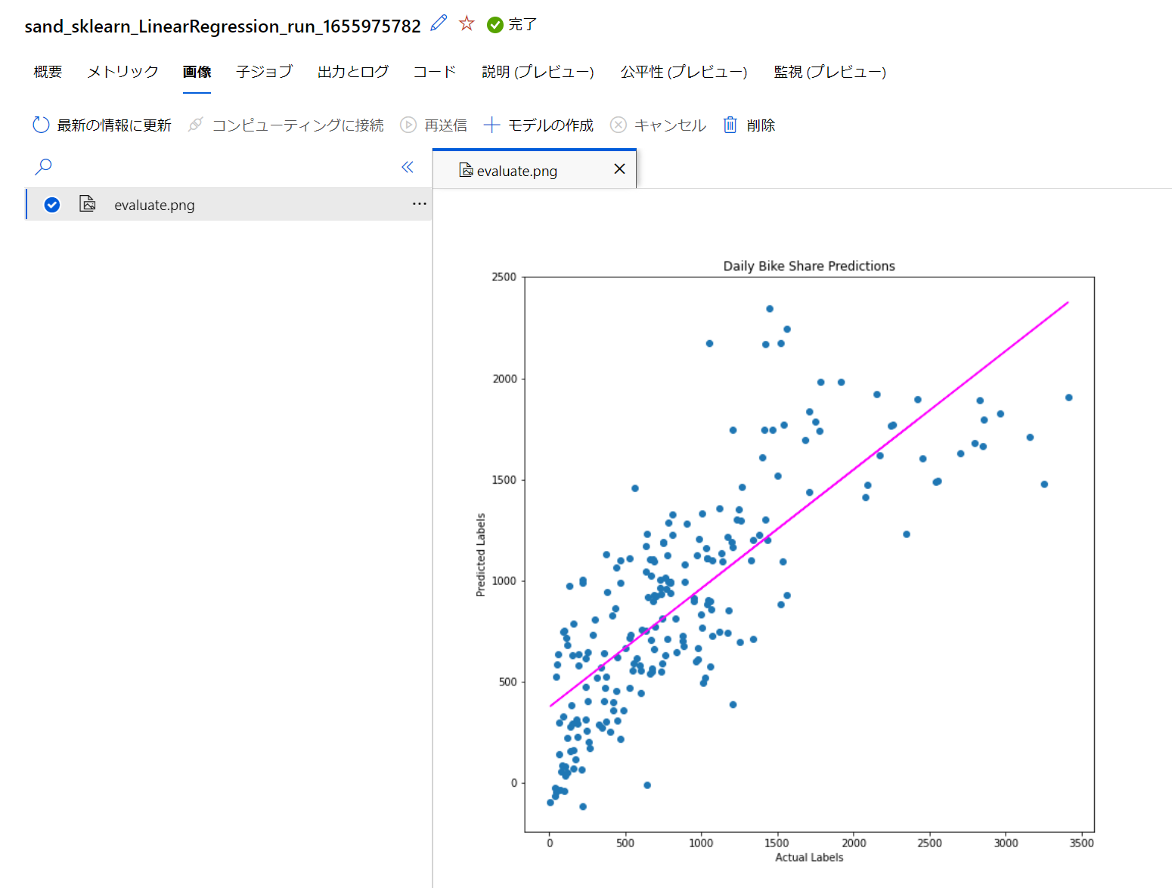Open the 公平性 (プレビュー) tab
This screenshot has height=888, width=1172.
click(x=684, y=72)
